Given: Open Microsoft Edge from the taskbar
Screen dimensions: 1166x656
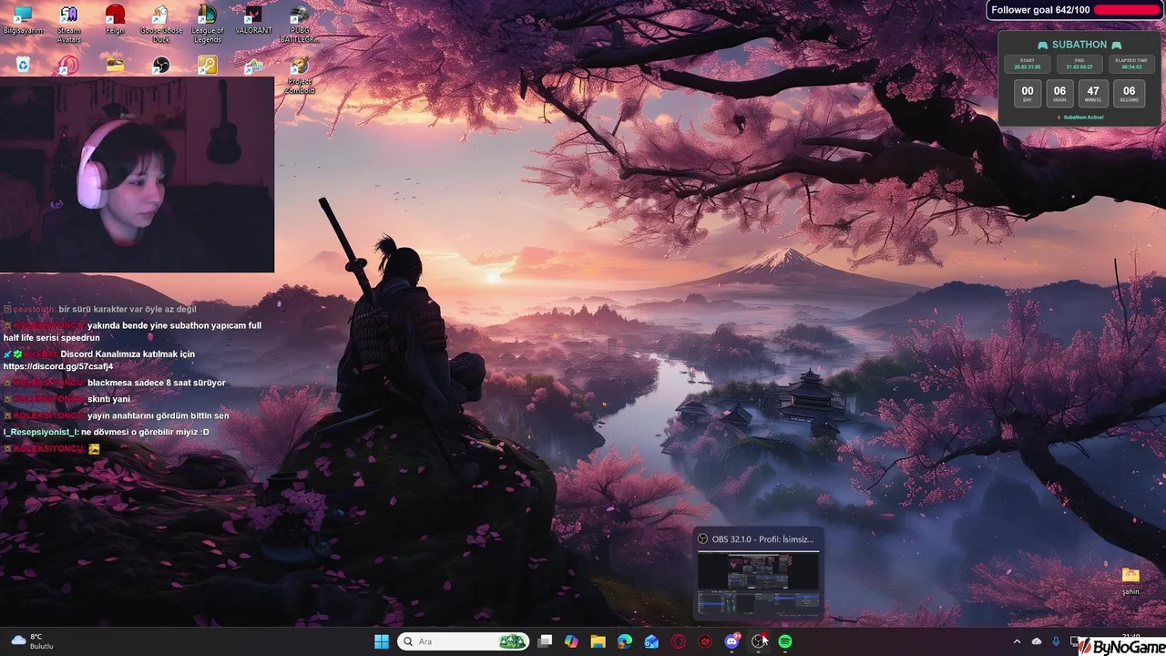Looking at the screenshot, I should (x=625, y=641).
